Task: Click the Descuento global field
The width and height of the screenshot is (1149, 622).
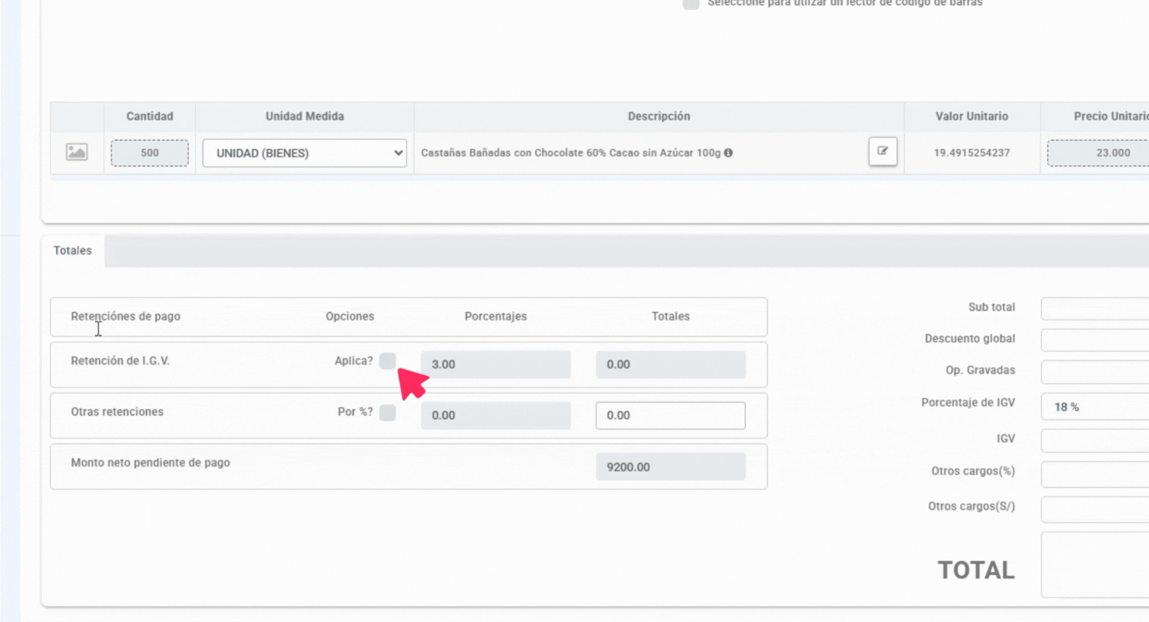Action: (1095, 340)
